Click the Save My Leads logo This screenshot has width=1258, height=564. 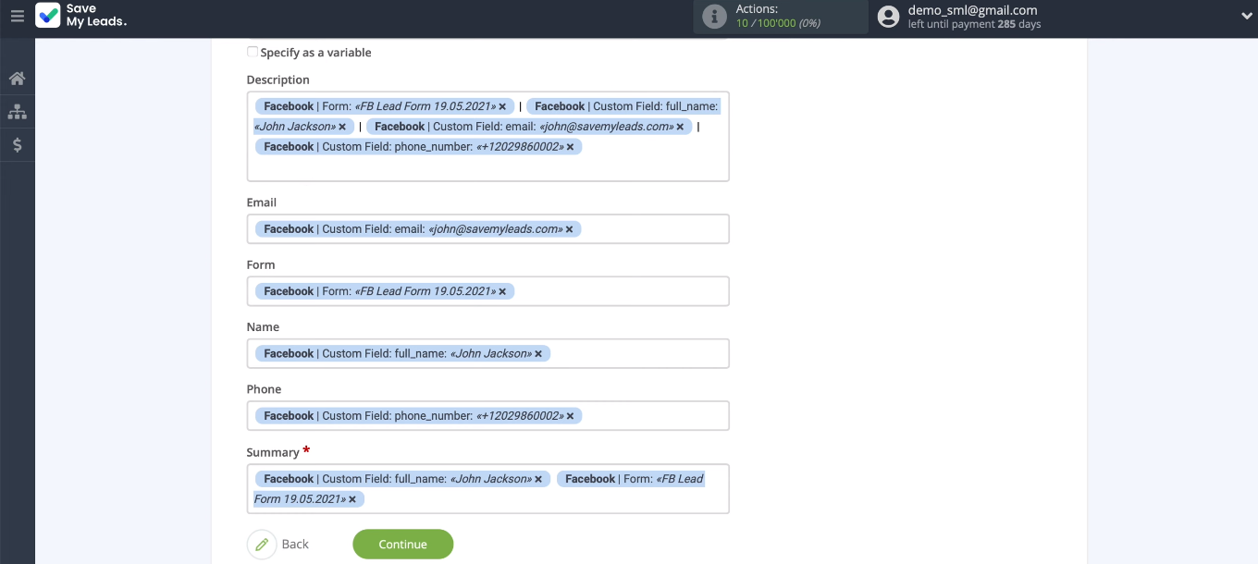tap(81, 16)
